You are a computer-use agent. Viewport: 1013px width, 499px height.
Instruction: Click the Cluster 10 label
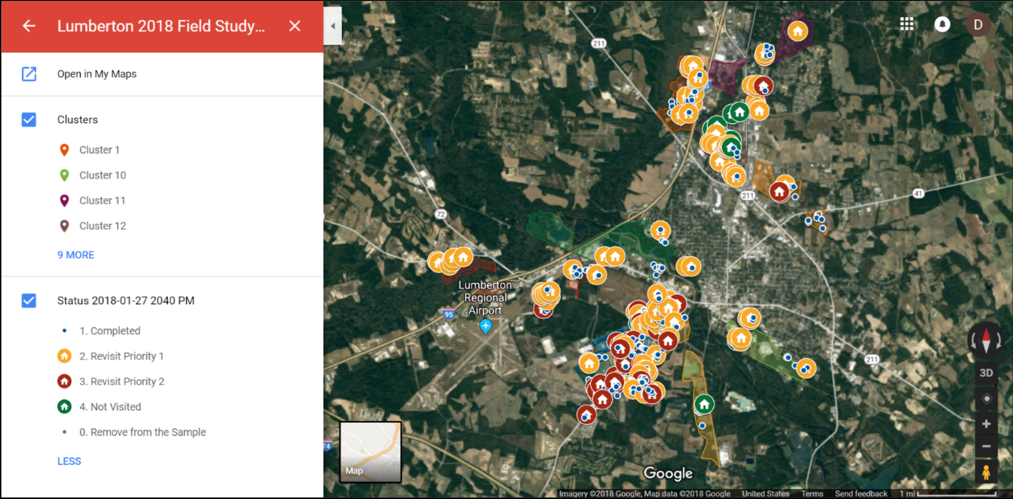[103, 175]
